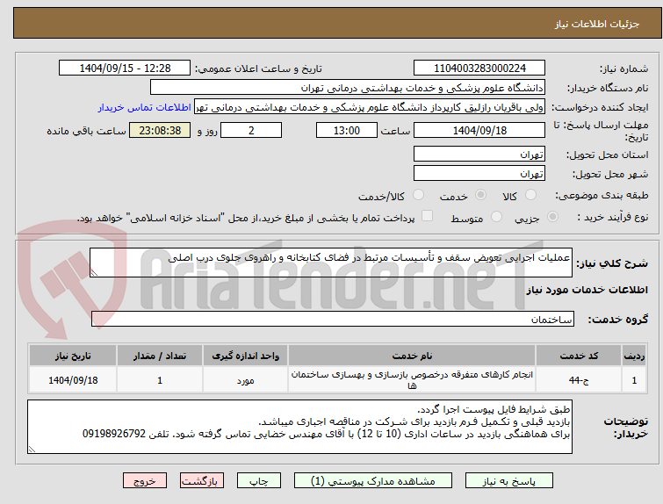
Task: Click the جزئیات اطلاعات نیاز header title
Action: pos(597,24)
